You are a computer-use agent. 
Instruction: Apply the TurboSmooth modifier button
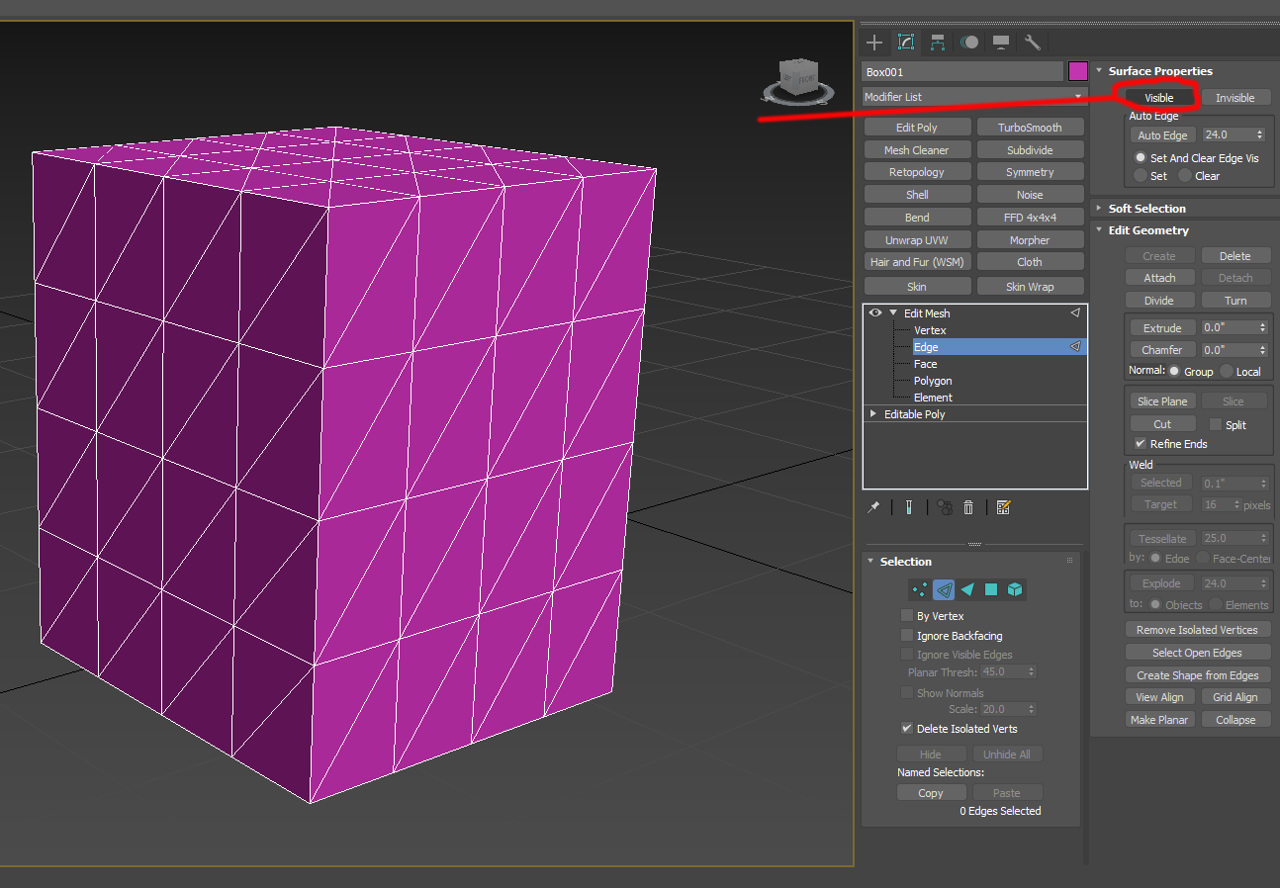[1030, 127]
